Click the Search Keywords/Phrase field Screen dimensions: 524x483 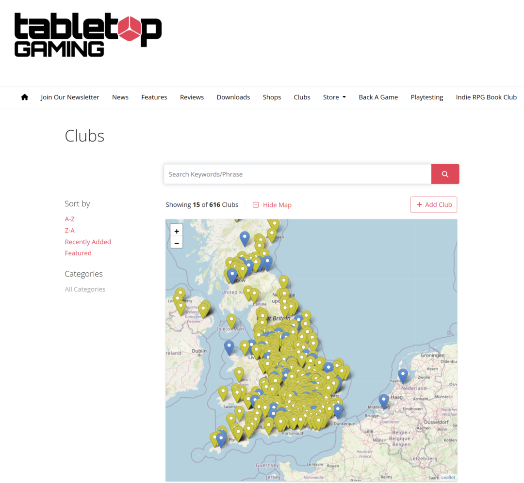pos(297,174)
